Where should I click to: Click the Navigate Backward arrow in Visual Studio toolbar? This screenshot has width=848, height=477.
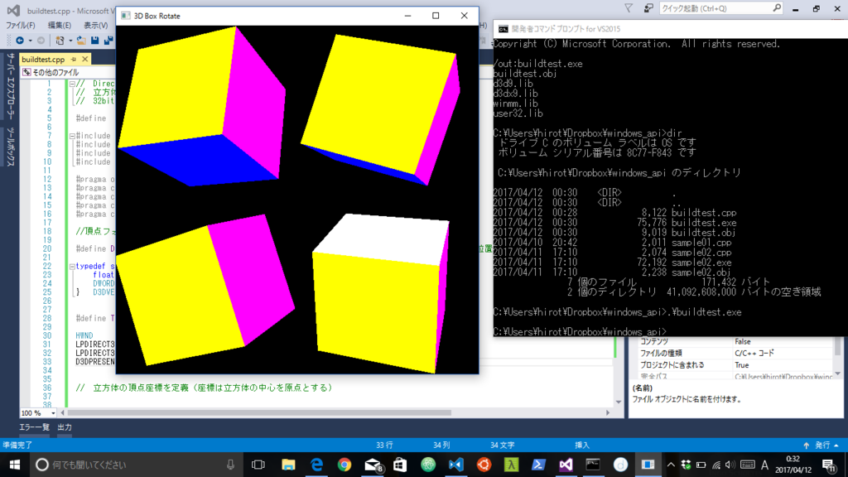click(20, 41)
